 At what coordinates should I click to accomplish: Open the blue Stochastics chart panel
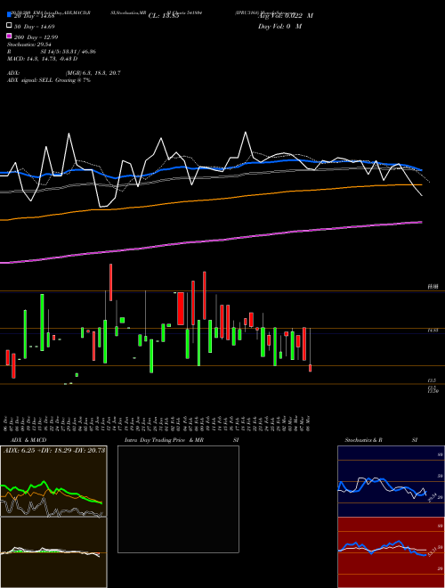point(391,481)
